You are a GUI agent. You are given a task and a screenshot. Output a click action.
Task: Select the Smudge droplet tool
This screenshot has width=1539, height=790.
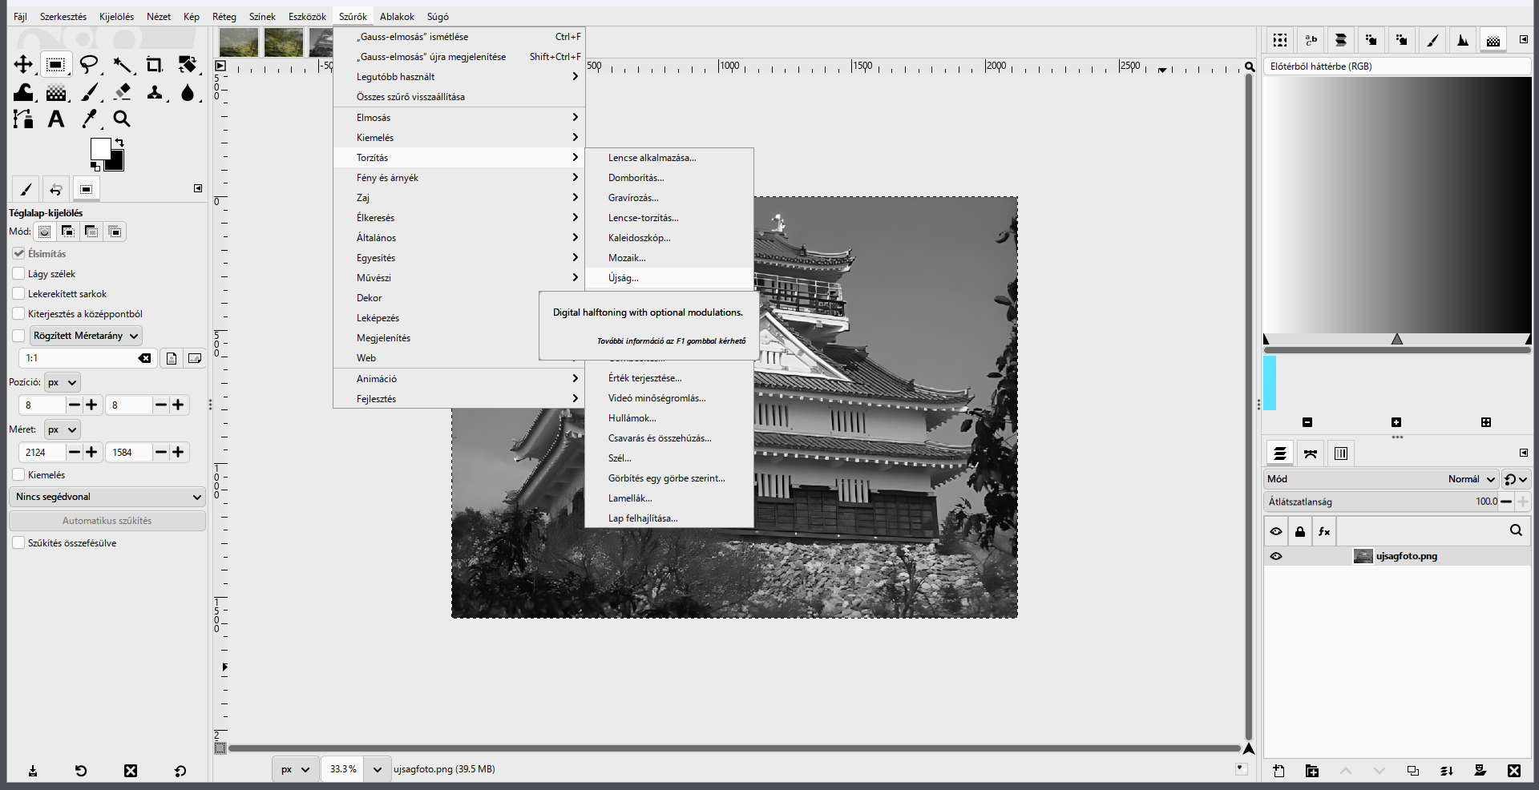[x=188, y=92]
